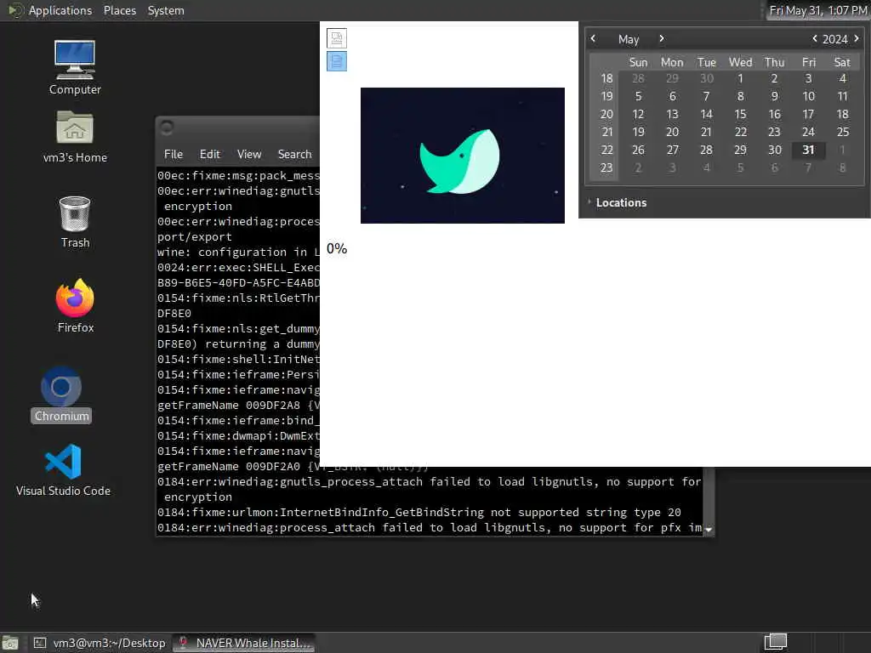Open the terminal Edit menu

pos(209,155)
